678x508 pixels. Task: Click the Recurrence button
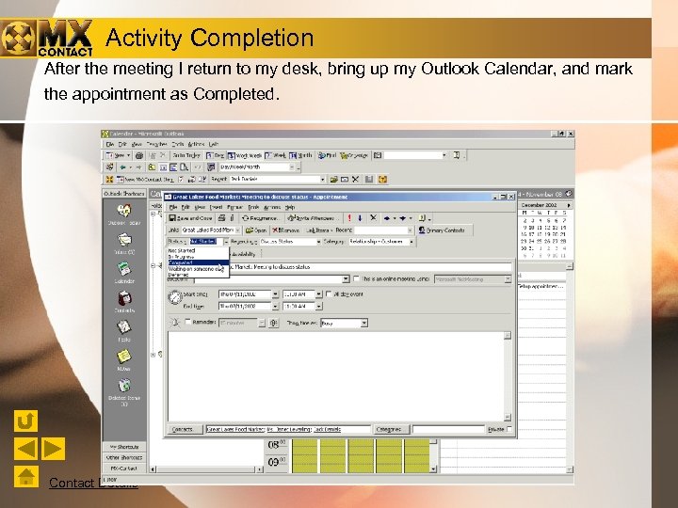pos(260,218)
